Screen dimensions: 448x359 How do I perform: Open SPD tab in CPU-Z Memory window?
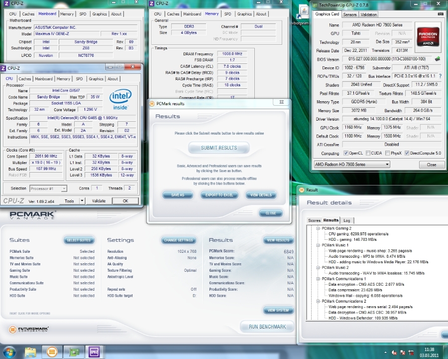coord(227,14)
